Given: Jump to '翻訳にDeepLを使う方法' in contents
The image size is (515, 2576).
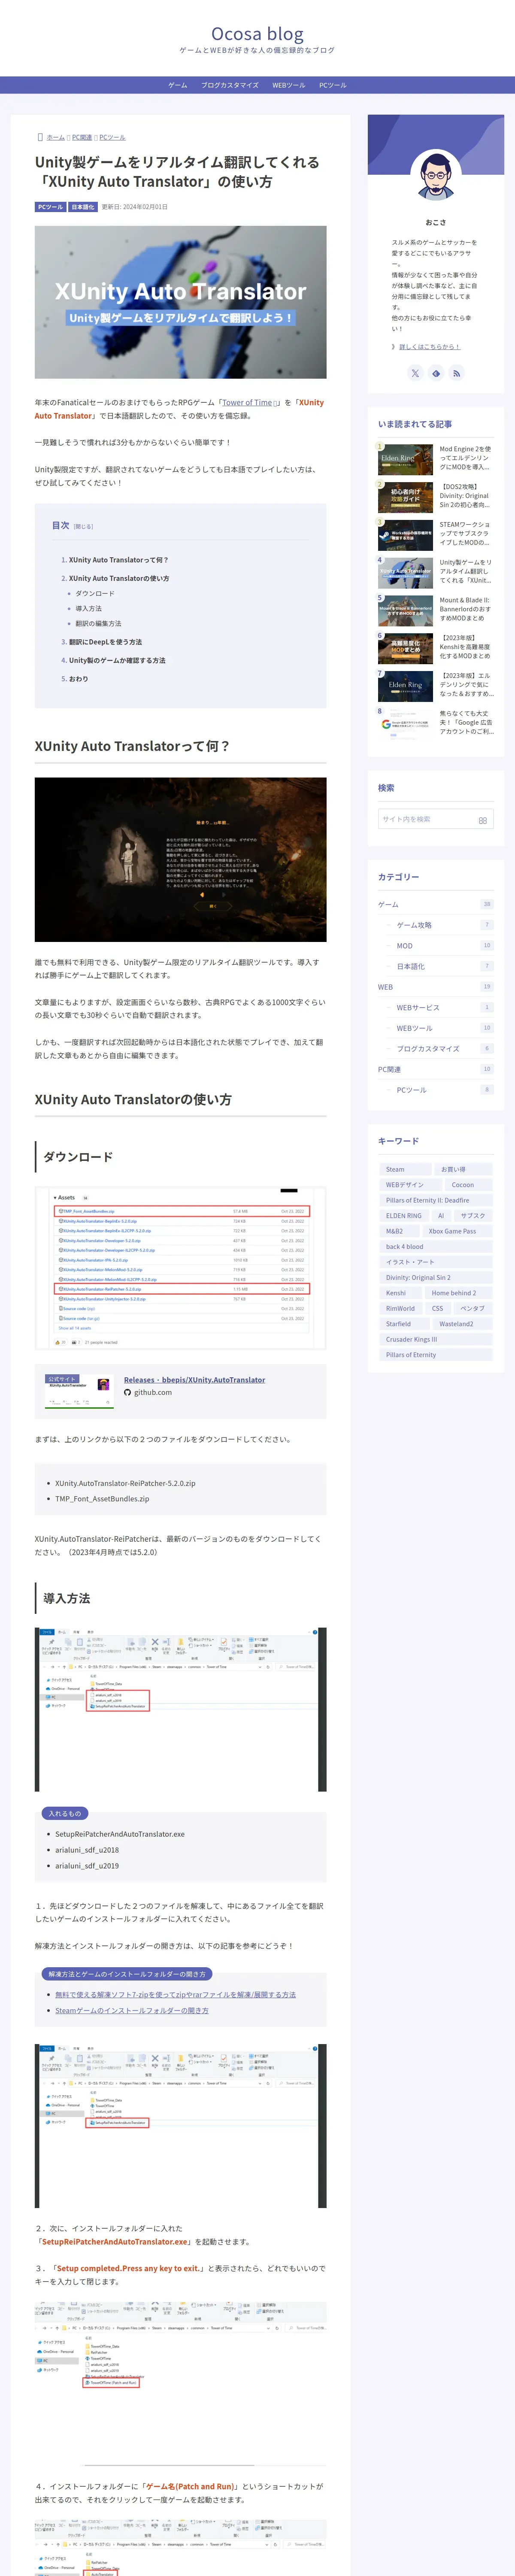Looking at the screenshot, I should (x=105, y=642).
